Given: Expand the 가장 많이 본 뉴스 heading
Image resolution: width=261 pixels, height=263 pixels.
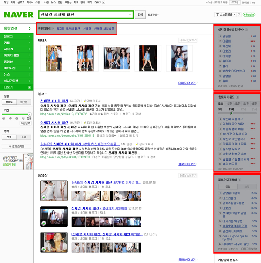Looking at the screenshot, I should (x=229, y=260).
